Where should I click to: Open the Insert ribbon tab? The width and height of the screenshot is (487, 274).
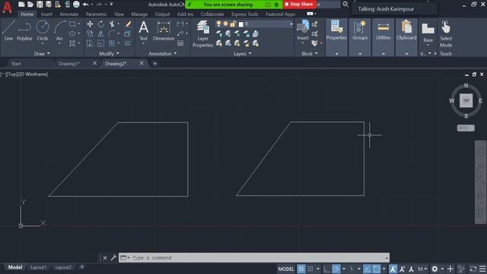[46, 14]
